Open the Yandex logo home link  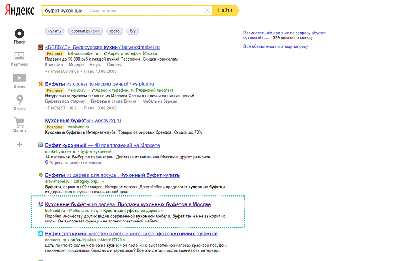tap(19, 10)
